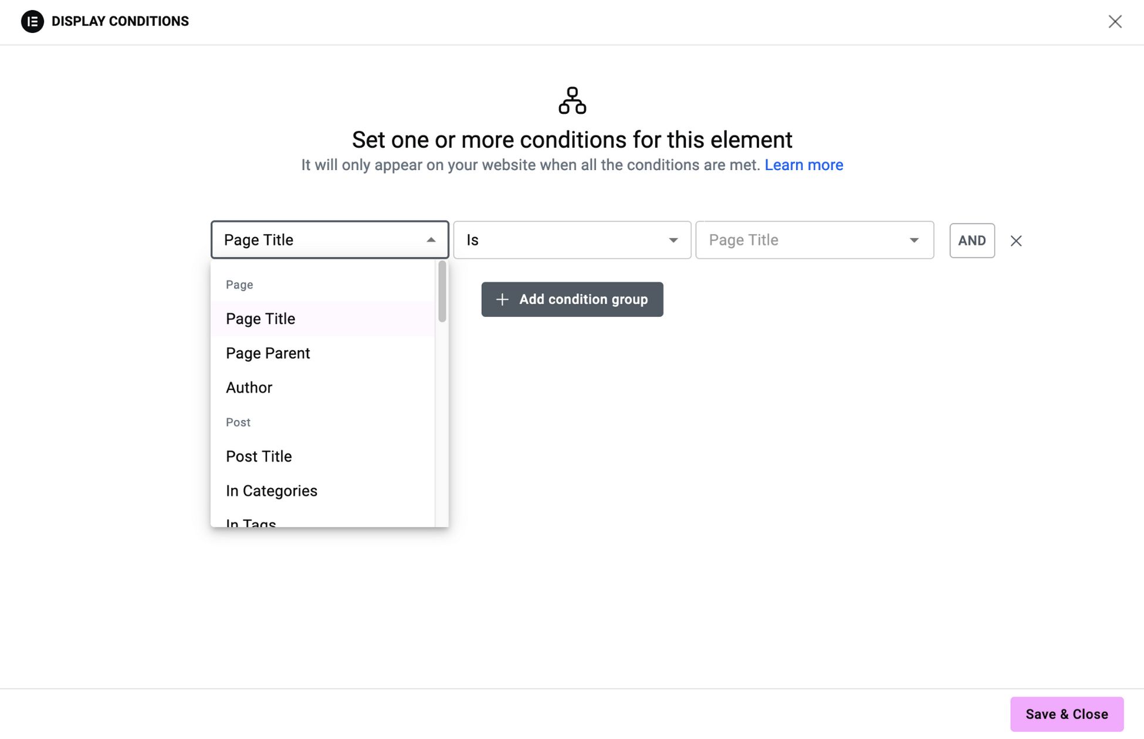Click Save & Close button
The width and height of the screenshot is (1144, 739).
pos(1067,714)
